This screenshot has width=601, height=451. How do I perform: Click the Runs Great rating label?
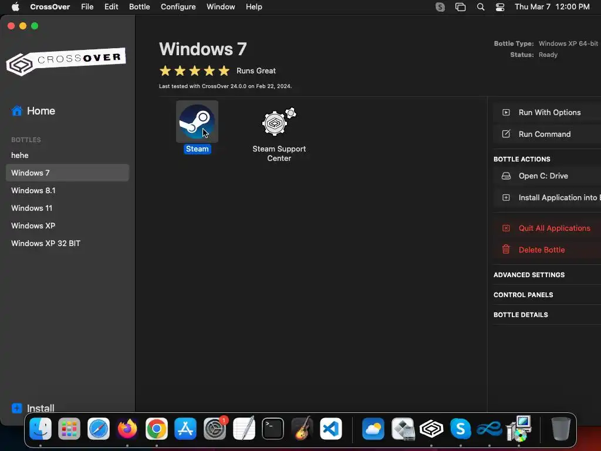pyautogui.click(x=256, y=71)
